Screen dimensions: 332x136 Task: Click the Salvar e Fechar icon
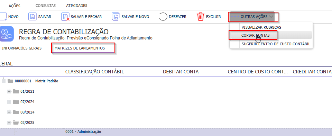(65, 17)
